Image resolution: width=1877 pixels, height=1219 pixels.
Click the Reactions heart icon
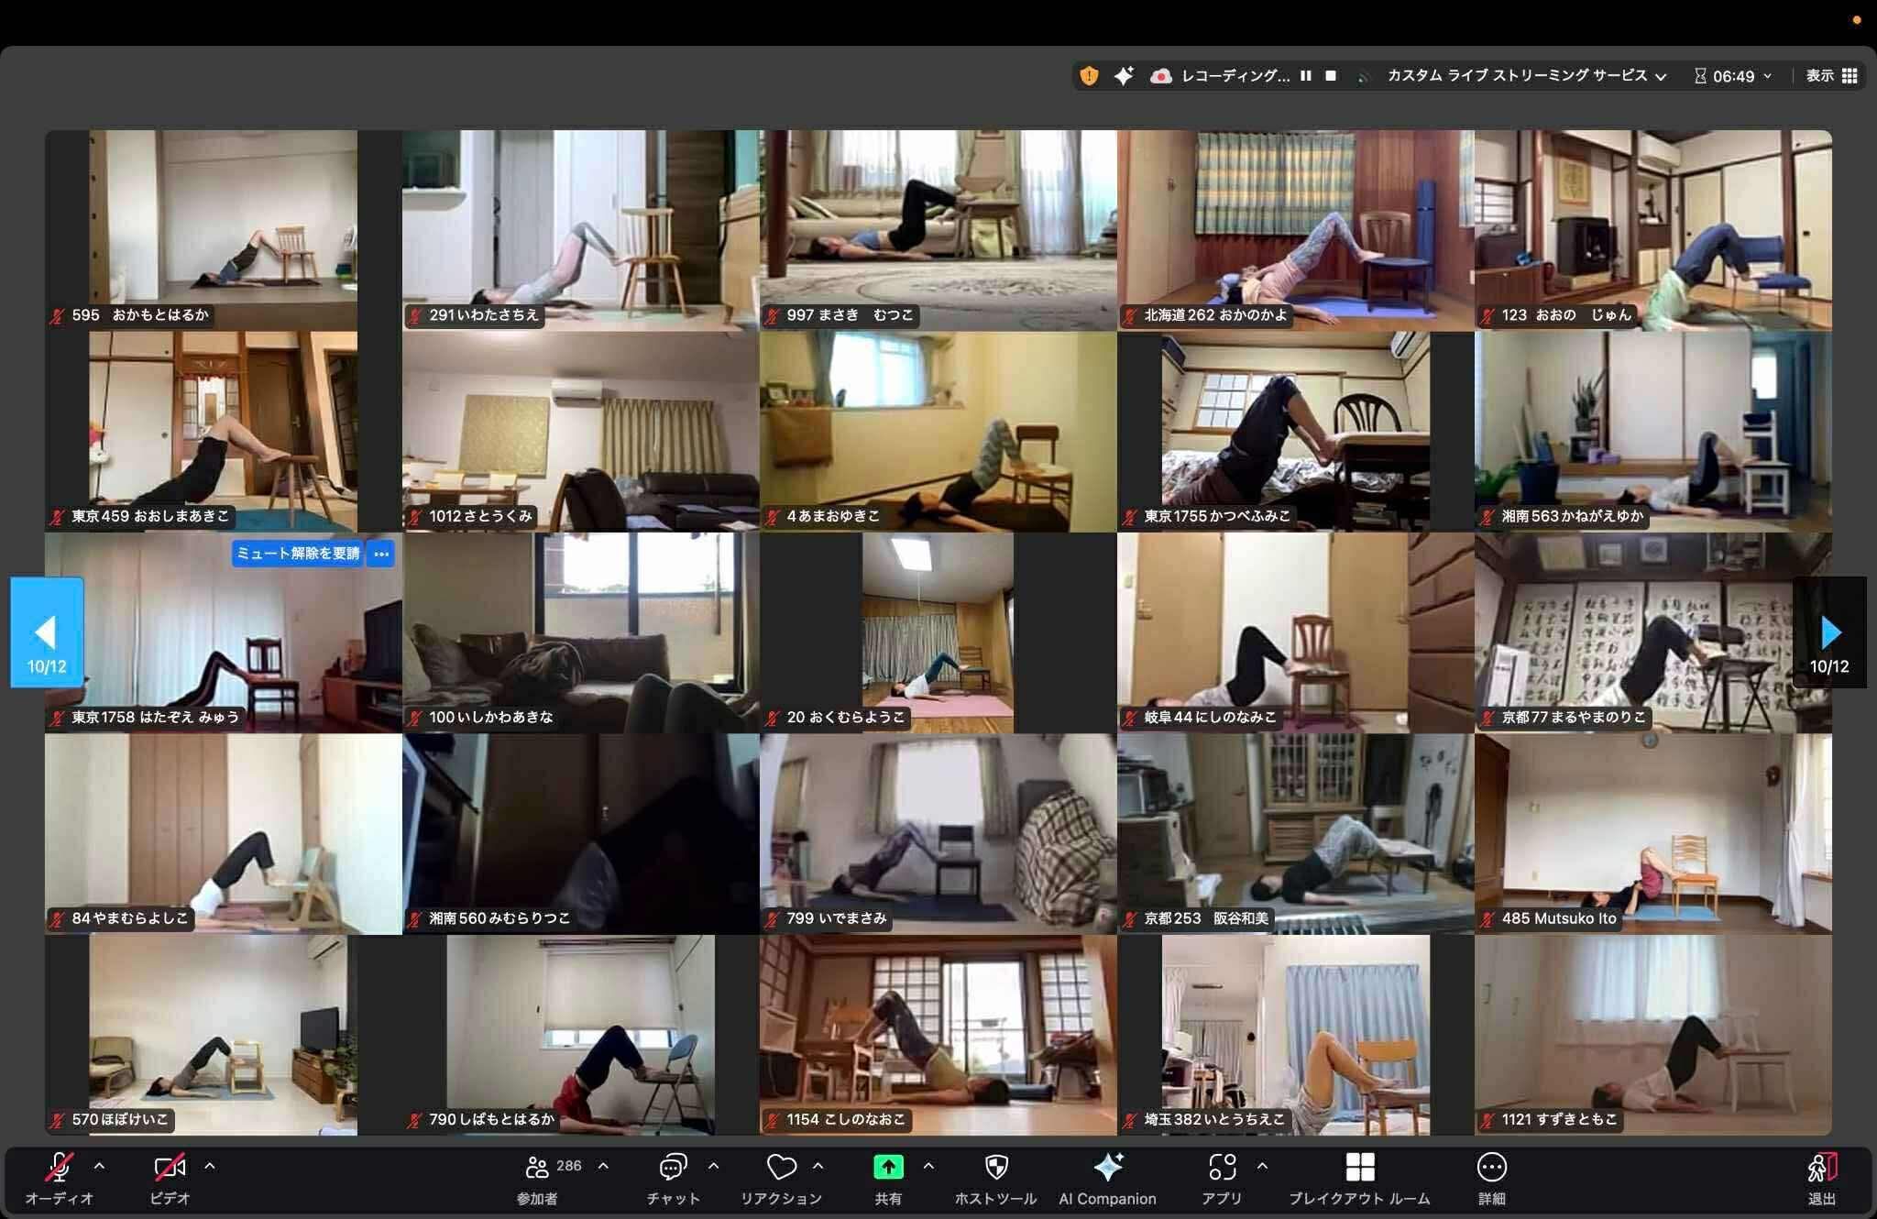781,1168
